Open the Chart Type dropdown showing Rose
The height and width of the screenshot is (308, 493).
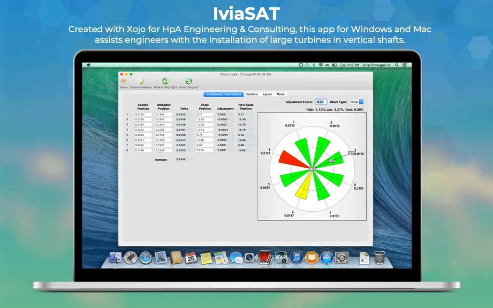(357, 102)
